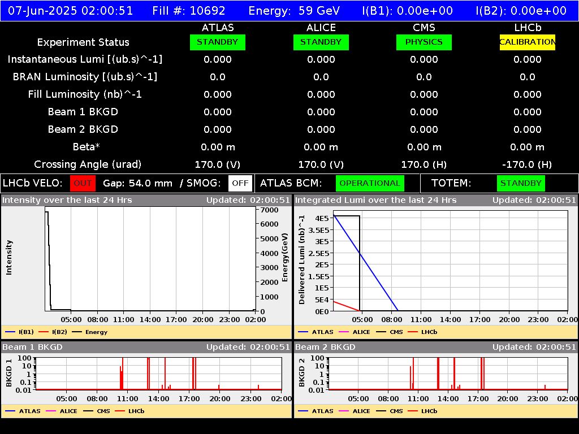Click the I(B2) legend entry in Intensity chart
Image resolution: width=579 pixels, height=434 pixels.
click(53, 332)
